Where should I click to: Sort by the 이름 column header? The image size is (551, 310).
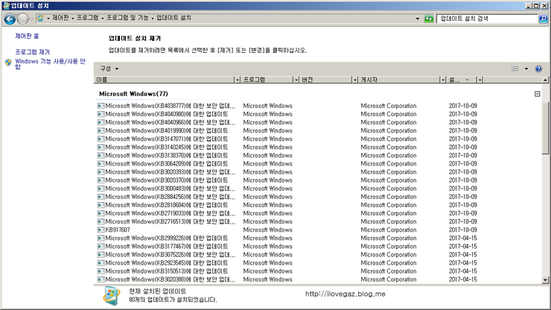pos(164,80)
